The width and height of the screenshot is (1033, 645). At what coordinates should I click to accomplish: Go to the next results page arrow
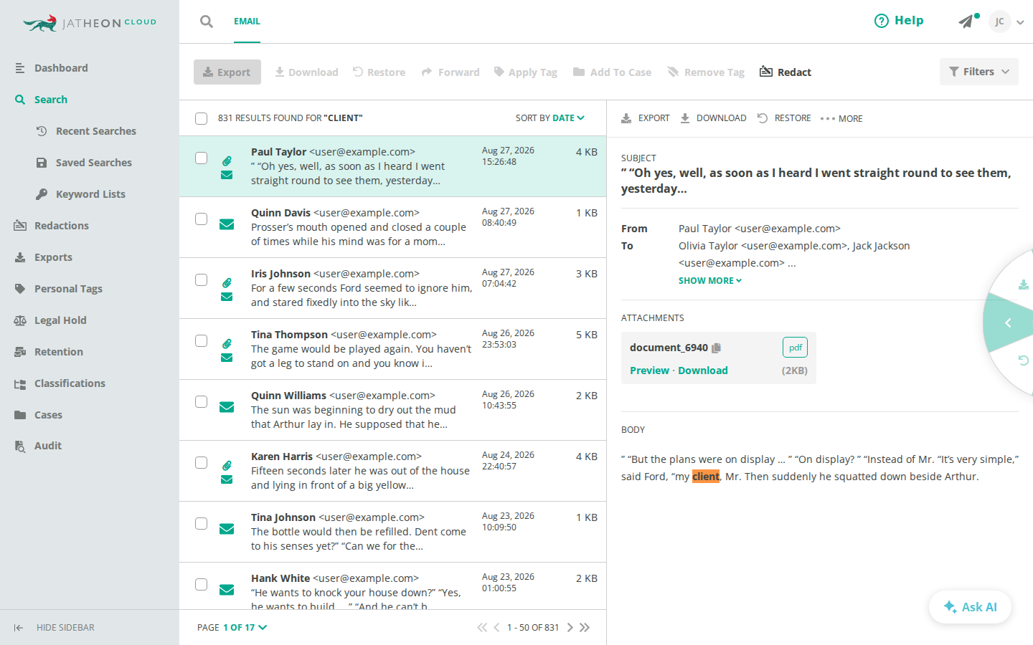[570, 627]
